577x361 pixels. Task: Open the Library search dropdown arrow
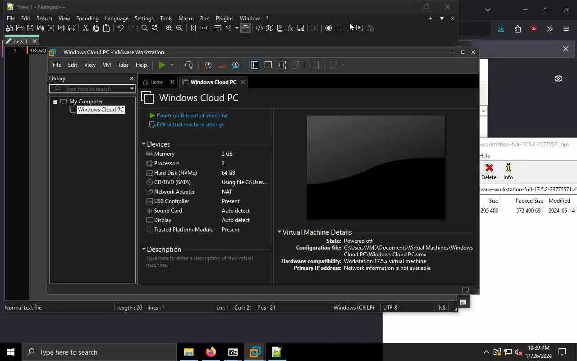click(x=132, y=88)
